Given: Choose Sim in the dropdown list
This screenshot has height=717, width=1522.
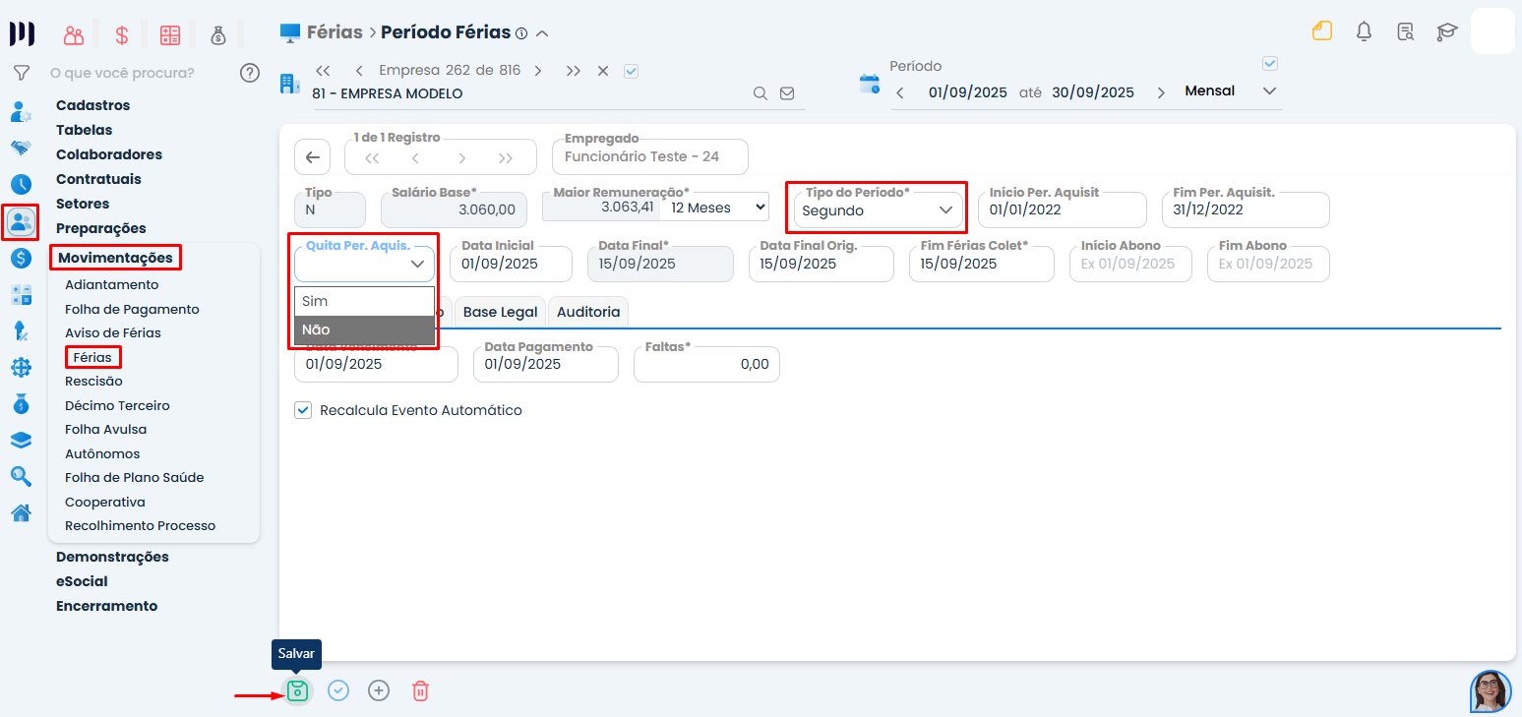Looking at the screenshot, I should pyautogui.click(x=364, y=301).
